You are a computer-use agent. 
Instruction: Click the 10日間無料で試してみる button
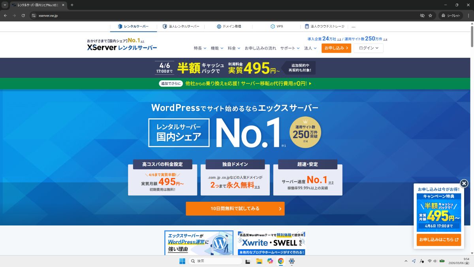click(x=235, y=208)
